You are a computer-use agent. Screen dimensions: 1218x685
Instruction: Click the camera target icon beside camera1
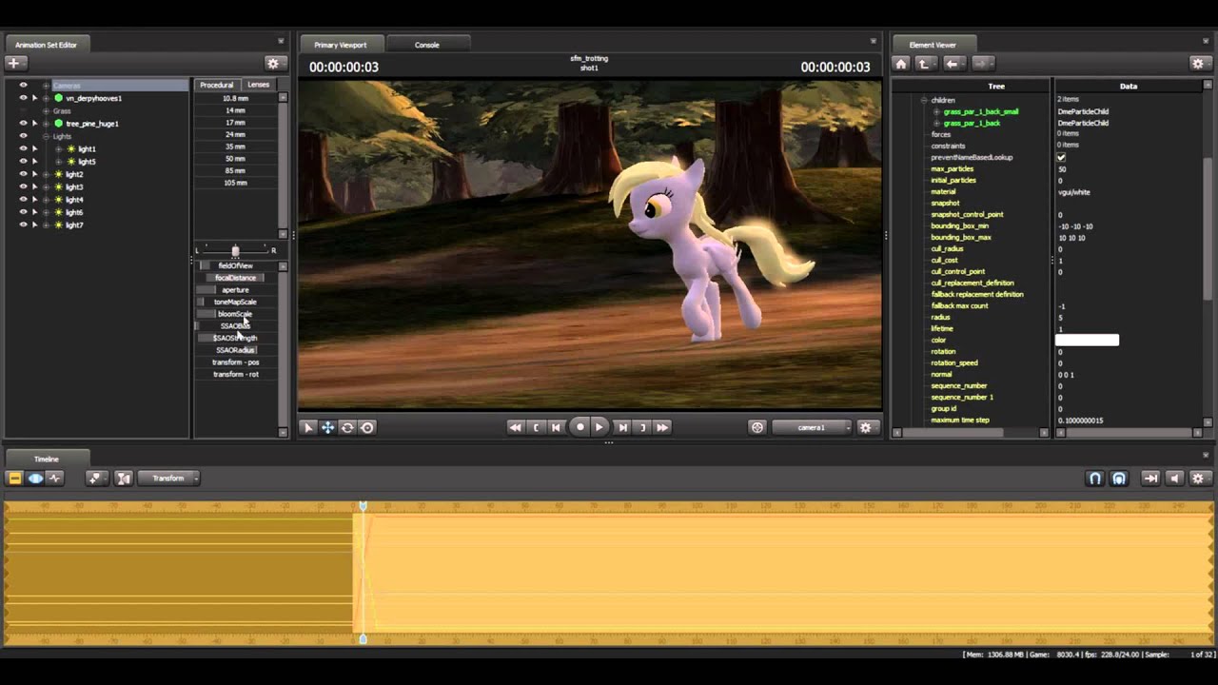757,427
